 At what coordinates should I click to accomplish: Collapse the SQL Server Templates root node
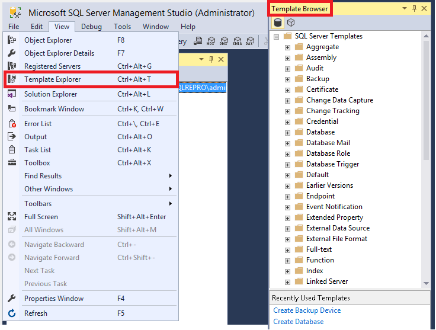click(276, 37)
